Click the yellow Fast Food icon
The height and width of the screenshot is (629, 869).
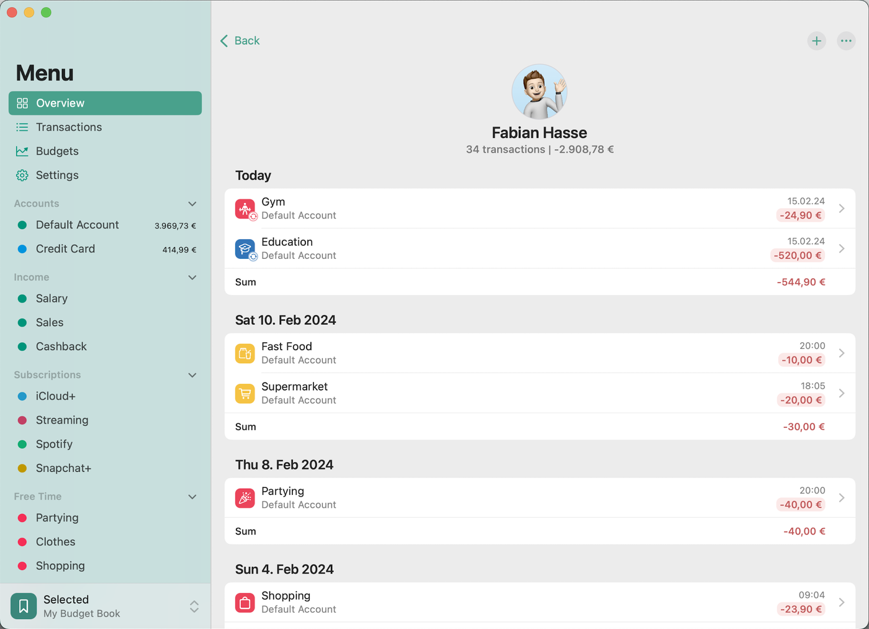click(x=245, y=353)
